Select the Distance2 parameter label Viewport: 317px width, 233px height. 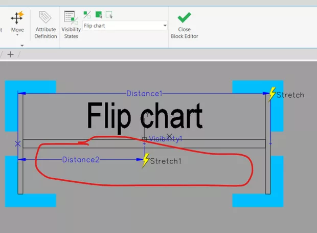pos(81,160)
